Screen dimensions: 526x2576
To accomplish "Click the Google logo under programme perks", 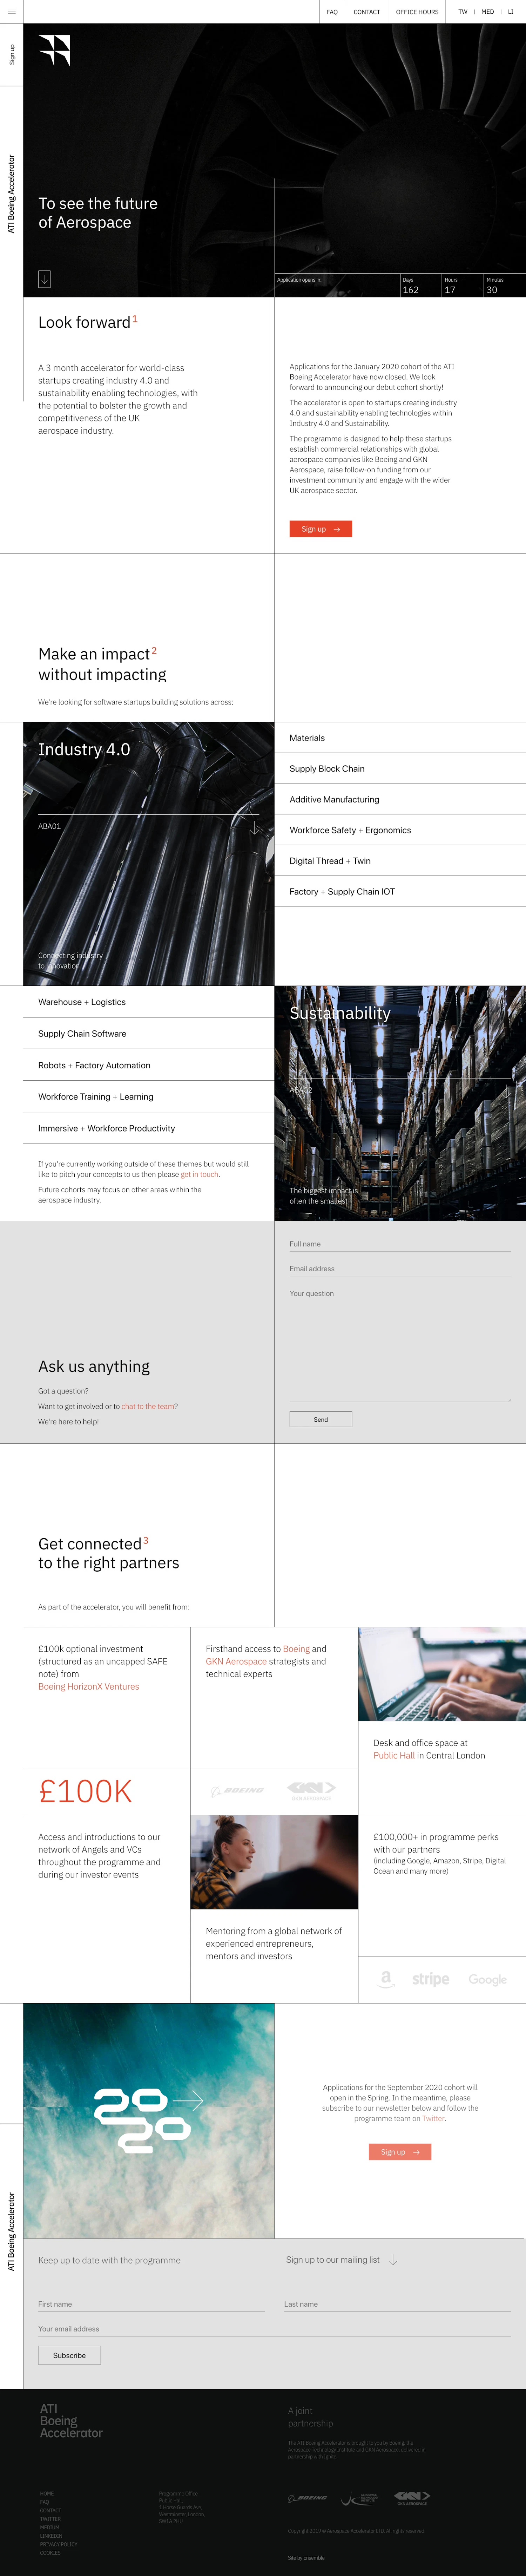I will click(x=487, y=1979).
